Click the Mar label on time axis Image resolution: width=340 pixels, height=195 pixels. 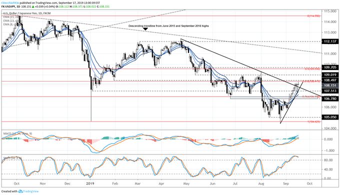[x=137, y=183]
